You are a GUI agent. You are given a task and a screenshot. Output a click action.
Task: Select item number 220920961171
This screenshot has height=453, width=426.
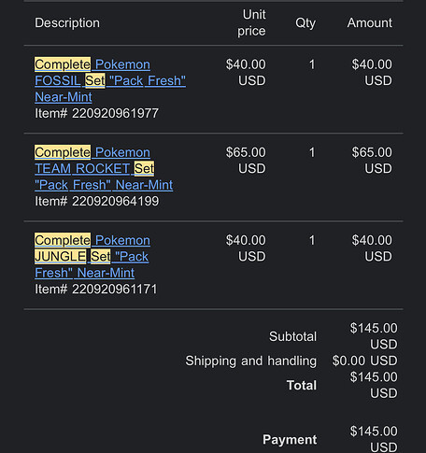(x=96, y=289)
